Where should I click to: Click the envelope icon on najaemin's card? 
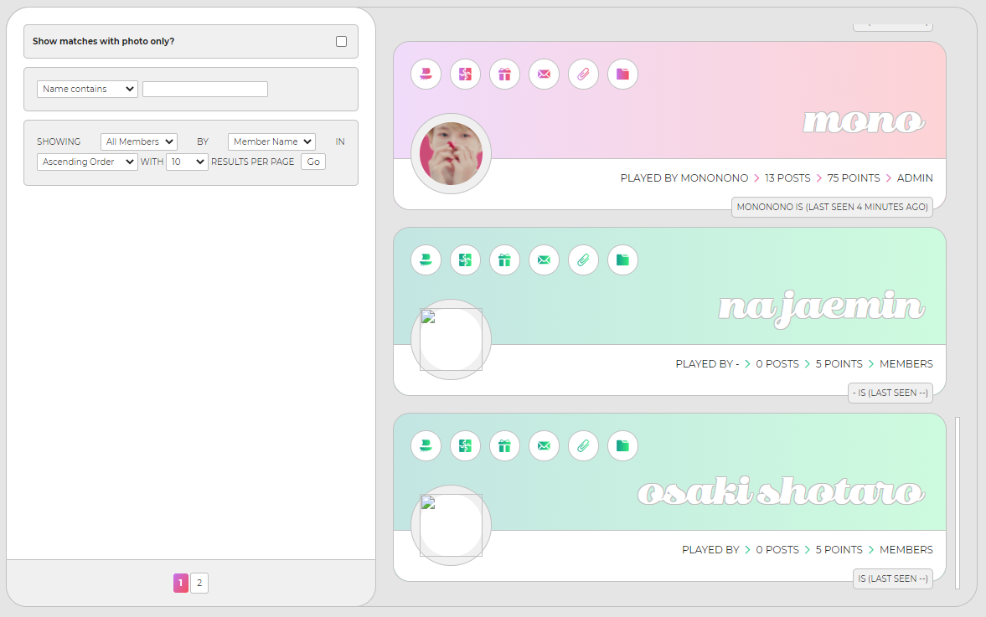[x=544, y=260]
